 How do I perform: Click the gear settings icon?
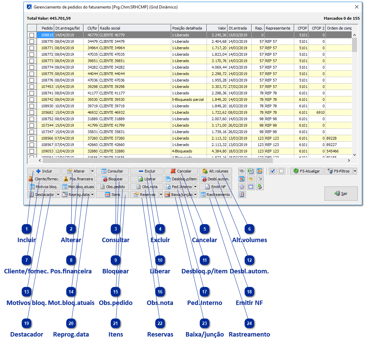point(242,187)
